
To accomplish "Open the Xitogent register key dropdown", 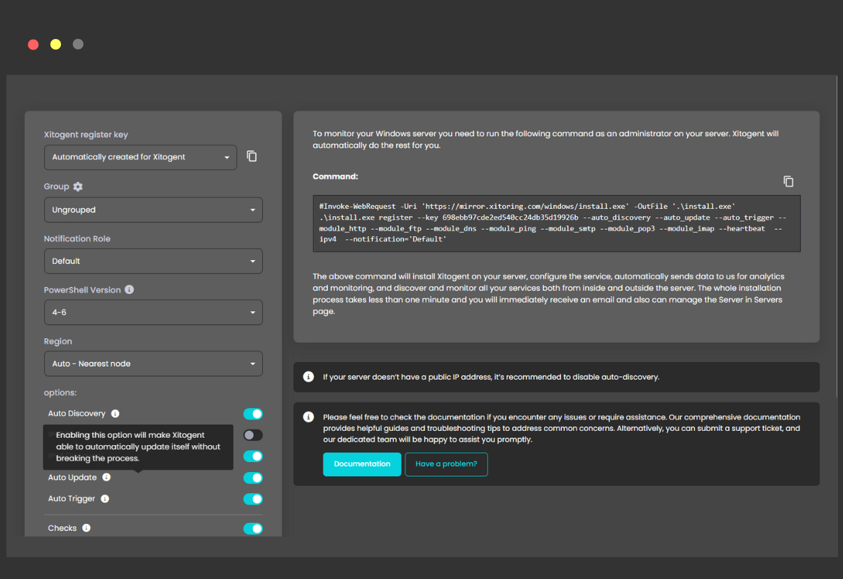I will [140, 157].
